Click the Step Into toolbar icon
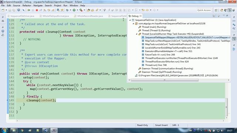The image size is (237, 133). coord(45,10)
